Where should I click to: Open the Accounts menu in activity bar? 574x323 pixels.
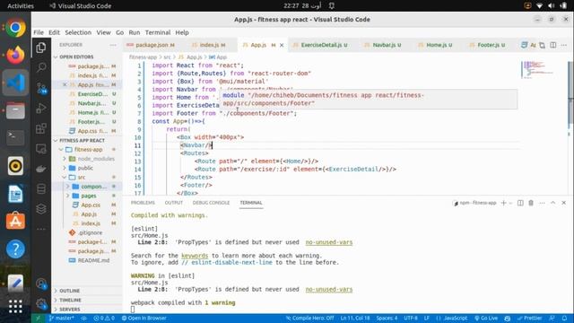[x=41, y=284]
